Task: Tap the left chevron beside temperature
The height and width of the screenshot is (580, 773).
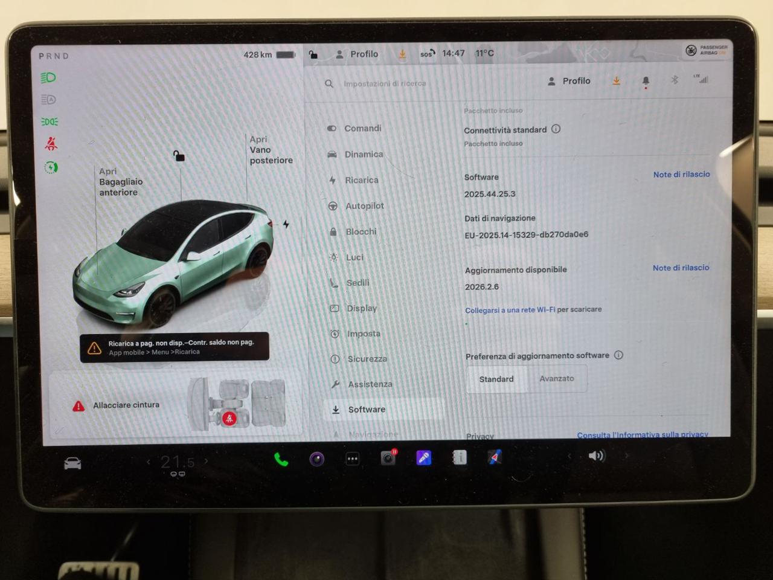Action: coord(149,461)
